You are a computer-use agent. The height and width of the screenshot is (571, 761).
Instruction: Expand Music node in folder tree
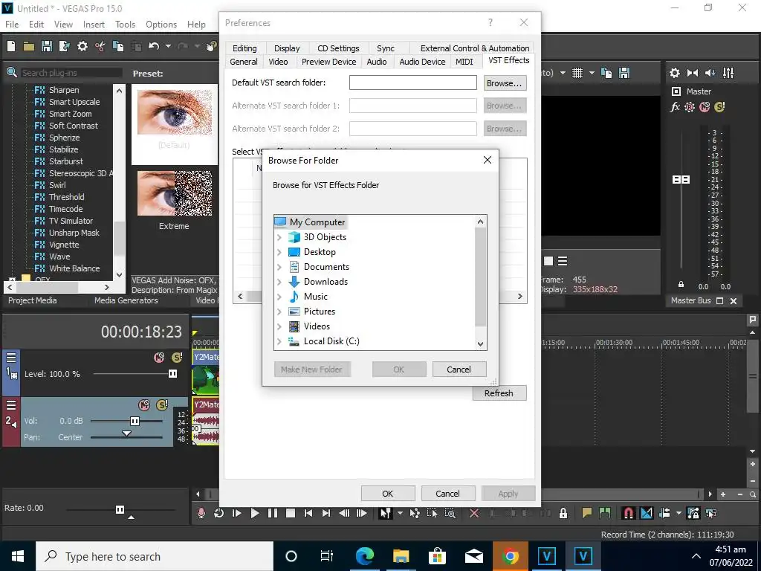point(279,297)
